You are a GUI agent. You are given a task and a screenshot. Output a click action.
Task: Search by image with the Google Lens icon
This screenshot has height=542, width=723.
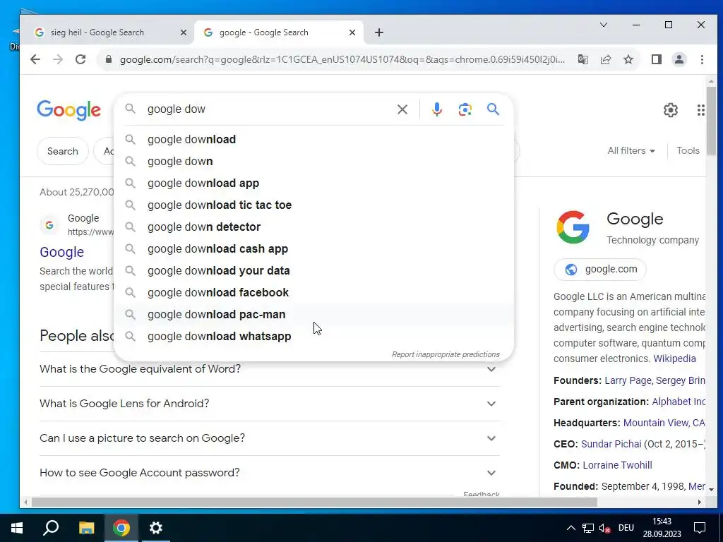pyautogui.click(x=465, y=109)
